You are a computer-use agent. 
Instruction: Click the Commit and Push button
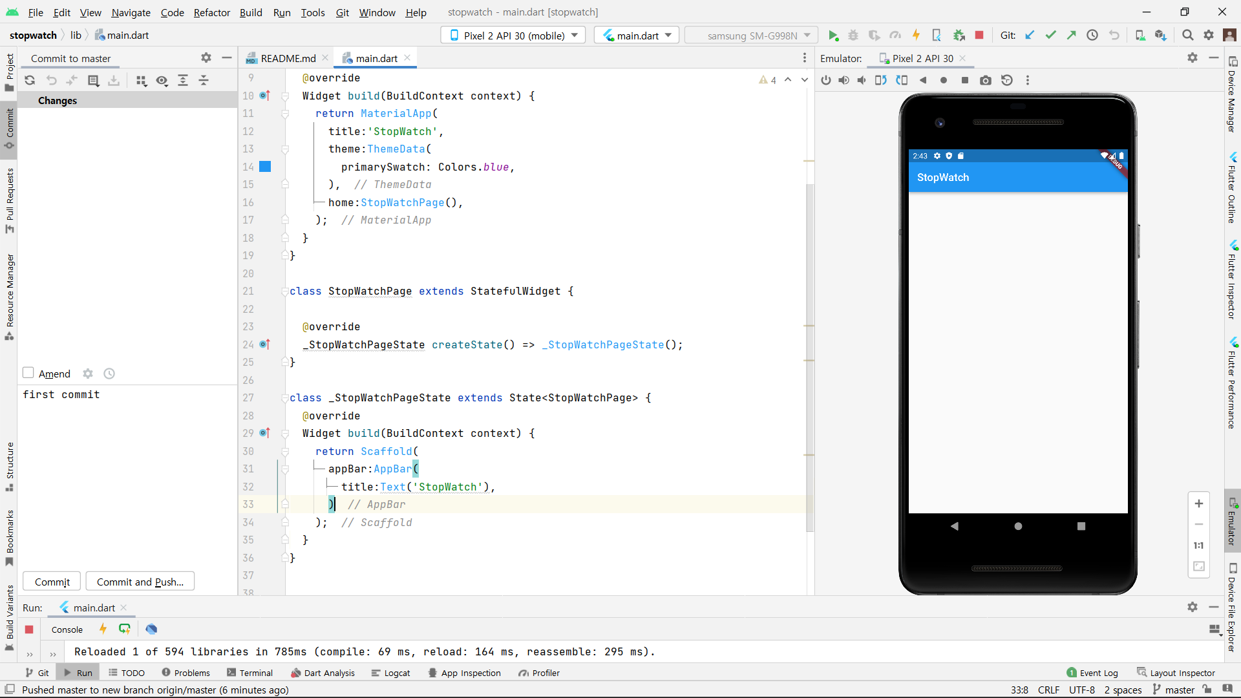coord(140,582)
